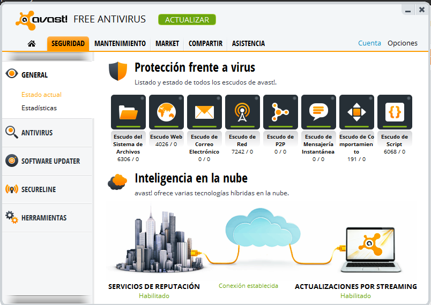Open the COMPARTIR tab

click(205, 44)
